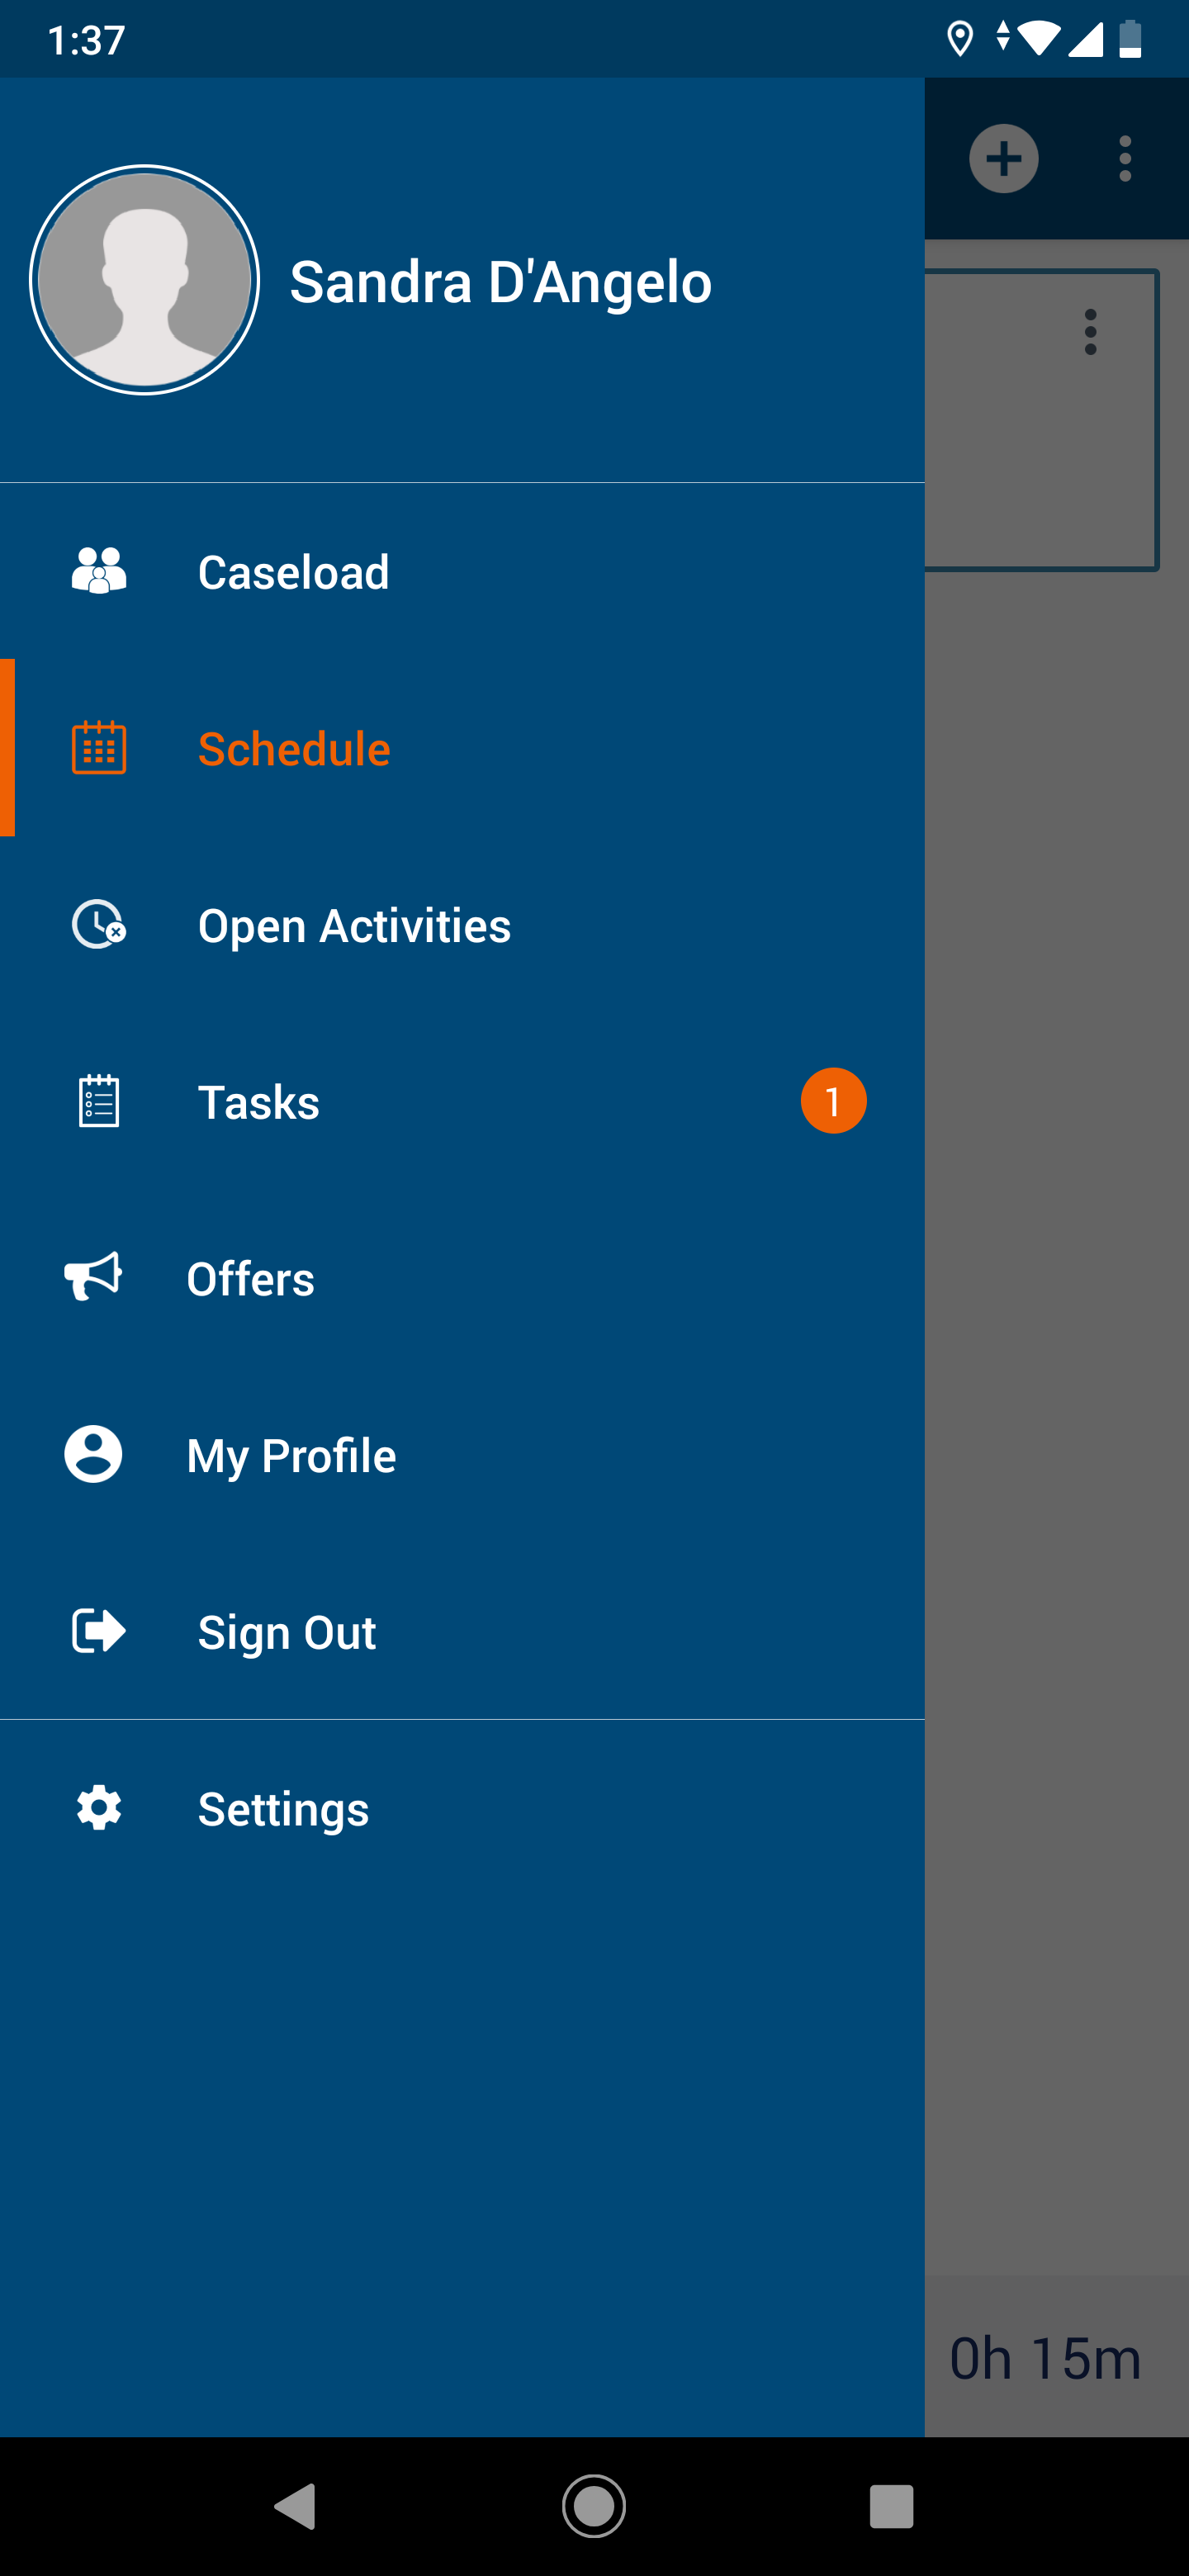Tap the Schedule calendar icon
1189x2576 pixels.
click(x=99, y=748)
